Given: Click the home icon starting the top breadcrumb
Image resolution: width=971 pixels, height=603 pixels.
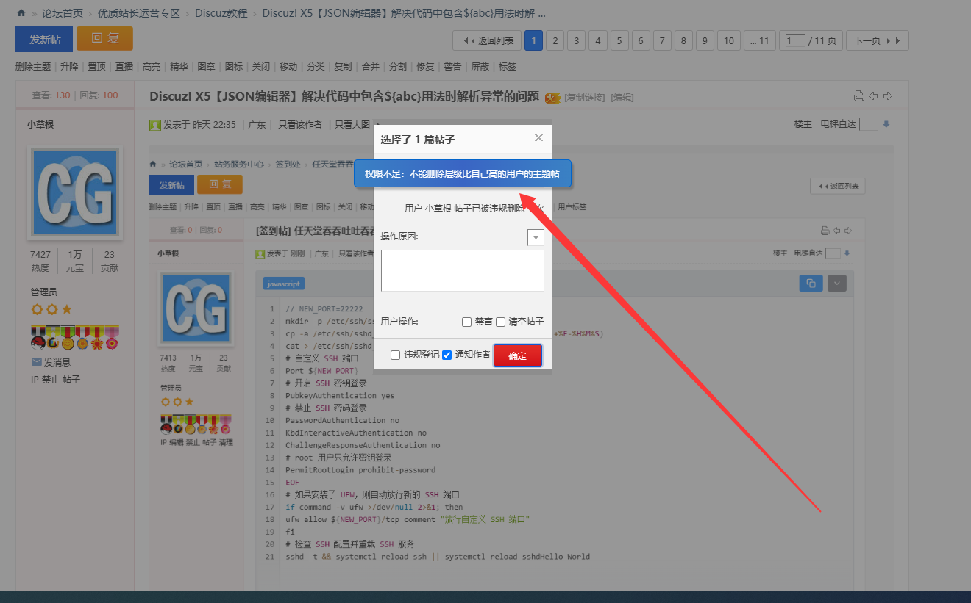Looking at the screenshot, I should [21, 13].
